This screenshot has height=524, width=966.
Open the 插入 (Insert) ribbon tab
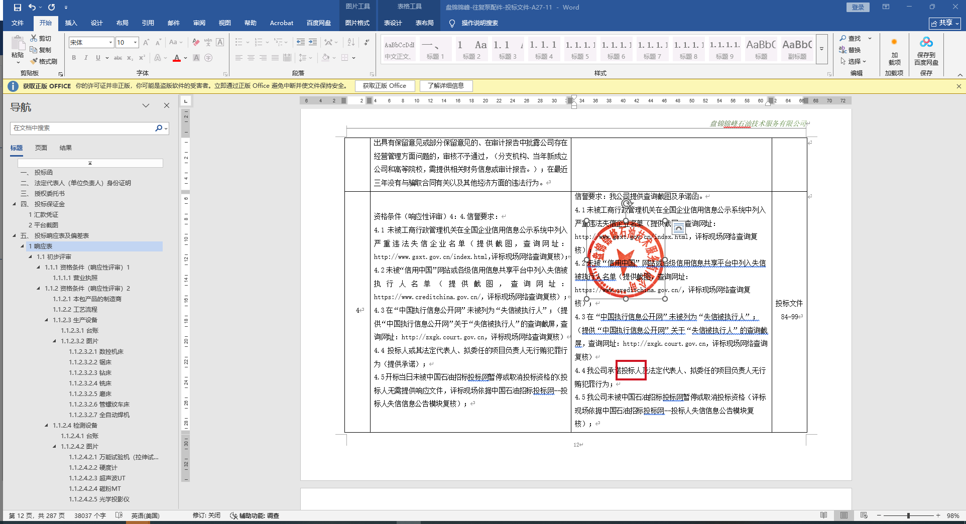[71, 23]
